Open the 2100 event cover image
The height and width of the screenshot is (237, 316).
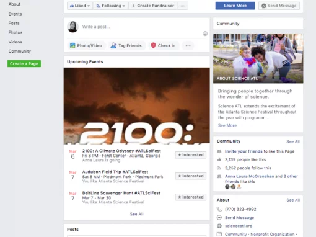tap(137, 106)
